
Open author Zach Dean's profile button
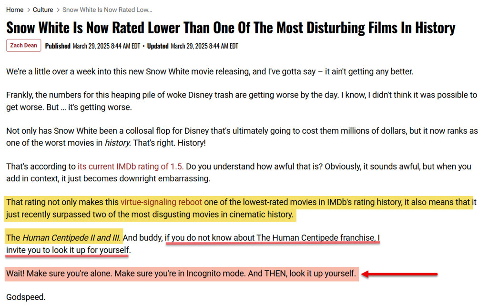tap(23, 46)
